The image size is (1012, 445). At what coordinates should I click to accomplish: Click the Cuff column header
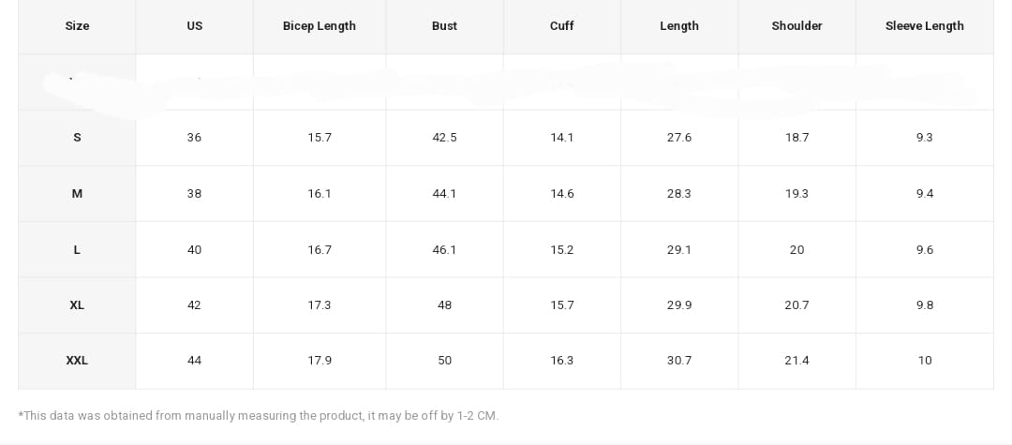(561, 26)
